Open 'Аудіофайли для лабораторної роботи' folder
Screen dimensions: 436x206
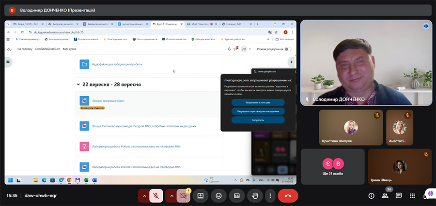click(x=117, y=64)
